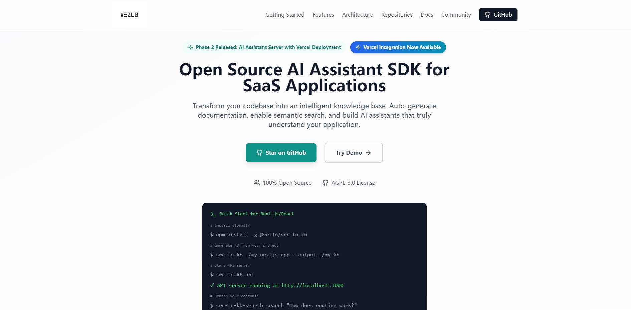
Task: Open the Docs menu item
Action: click(x=427, y=15)
